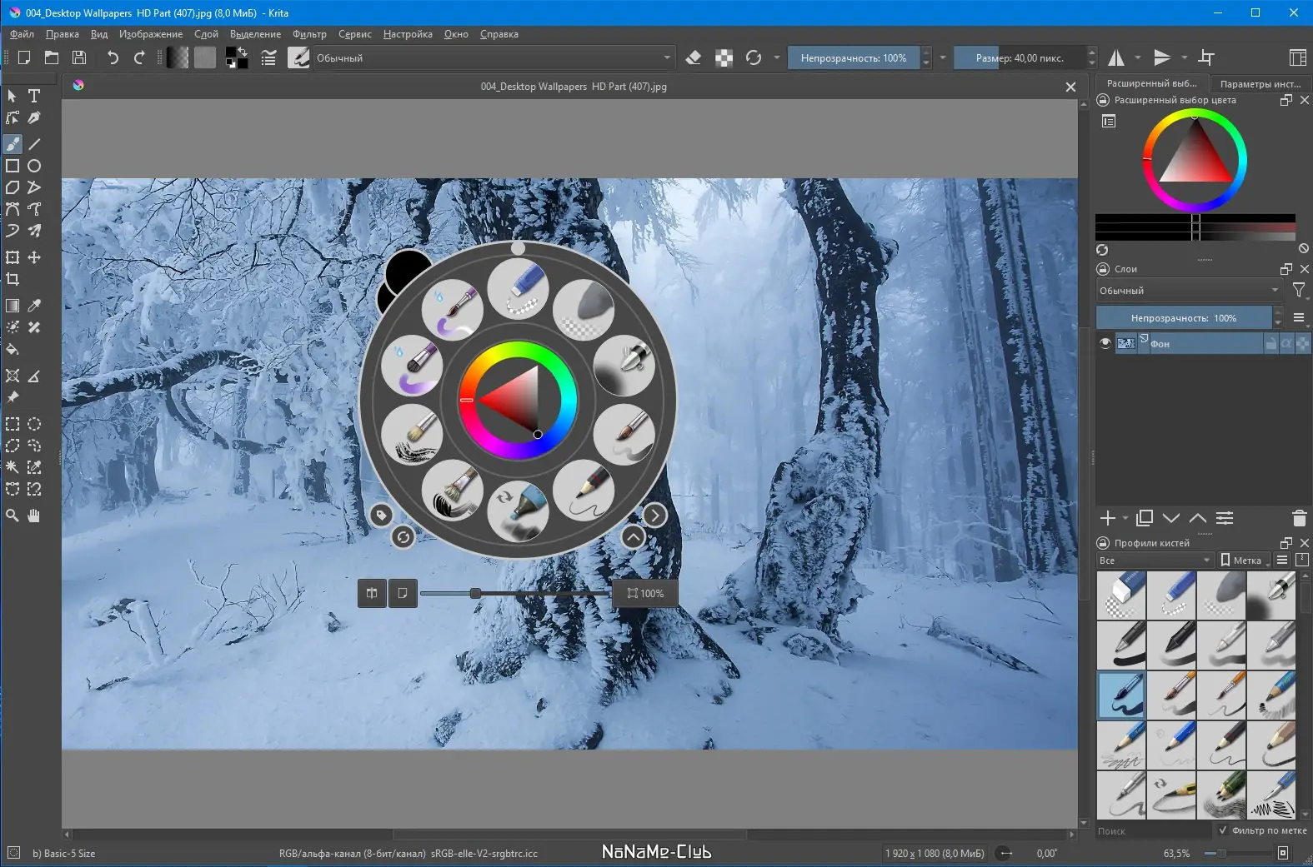Screen dimensions: 1313x867
Task: Open vertical mirror options arrow
Action: 1184,57
